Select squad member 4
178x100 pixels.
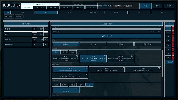pos(168,41)
